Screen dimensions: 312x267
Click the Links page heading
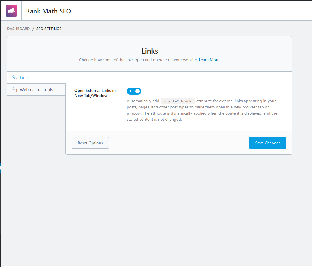tap(150, 51)
